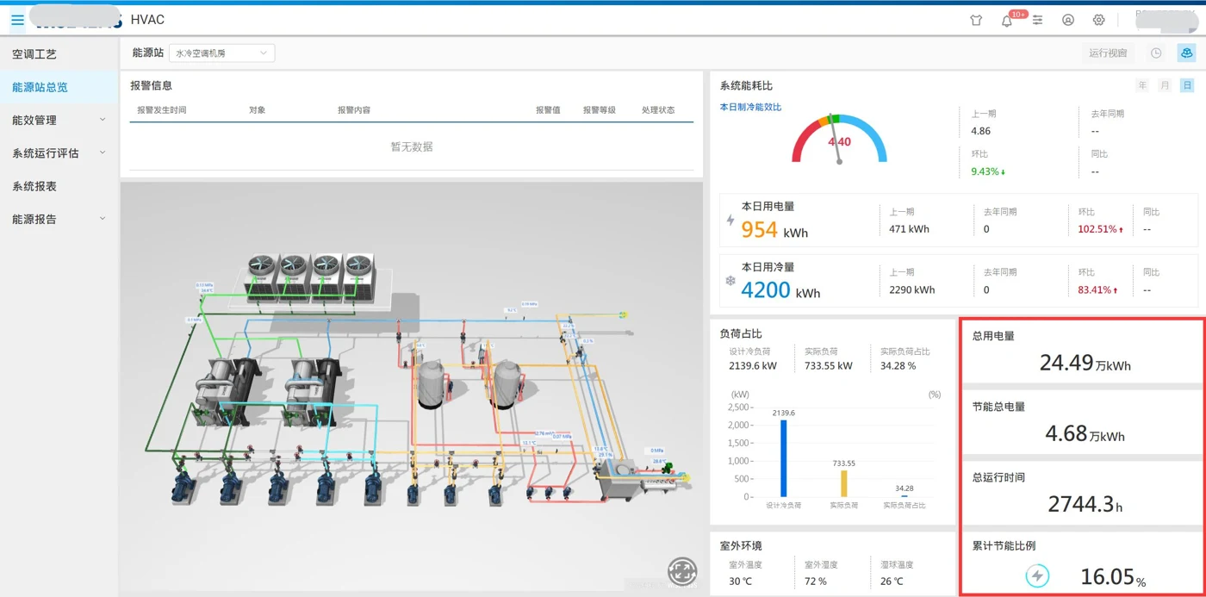Image resolution: width=1206 pixels, height=597 pixels.
Task: Click the 运行视窗 button
Action: click(x=1108, y=53)
